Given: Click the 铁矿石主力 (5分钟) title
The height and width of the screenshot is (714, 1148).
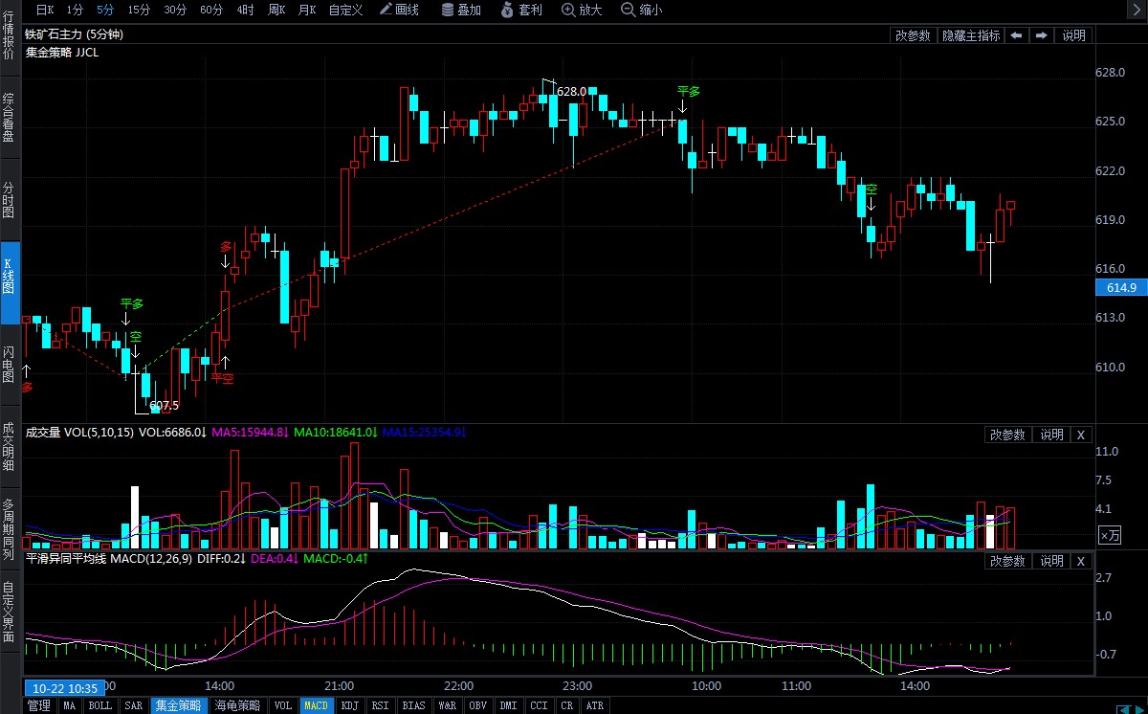Looking at the screenshot, I should coord(74,34).
